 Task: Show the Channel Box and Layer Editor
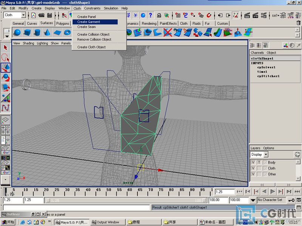click(266, 45)
